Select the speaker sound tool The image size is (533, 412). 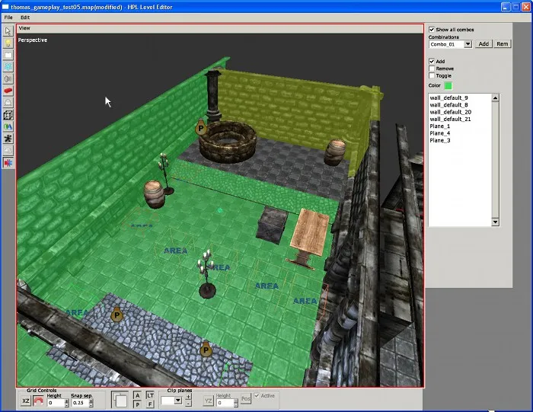pyautogui.click(x=8, y=78)
